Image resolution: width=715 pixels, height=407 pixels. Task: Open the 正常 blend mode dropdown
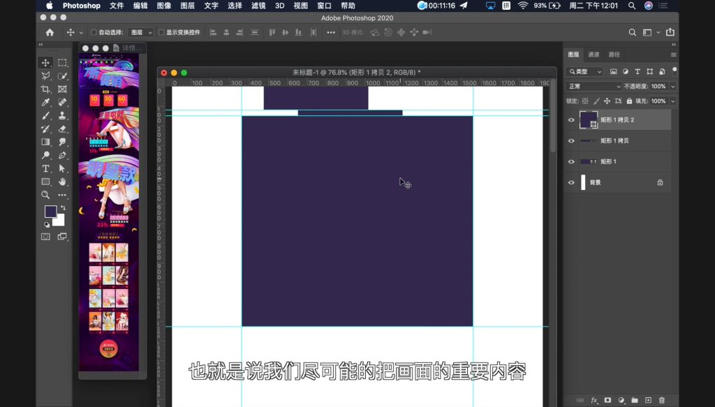594,86
